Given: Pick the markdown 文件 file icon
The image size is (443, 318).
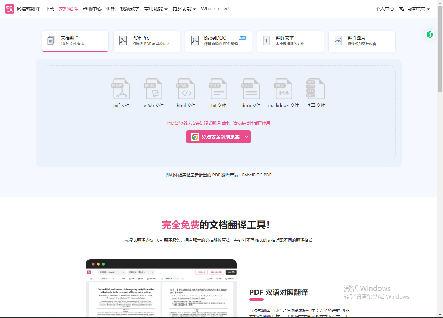Looking at the screenshot, I should pyautogui.click(x=283, y=89).
